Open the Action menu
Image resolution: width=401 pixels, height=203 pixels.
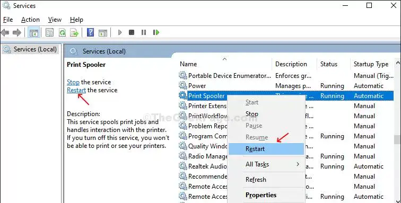(30, 20)
